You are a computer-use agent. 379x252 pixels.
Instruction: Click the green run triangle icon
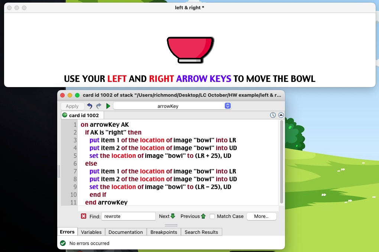(108, 106)
